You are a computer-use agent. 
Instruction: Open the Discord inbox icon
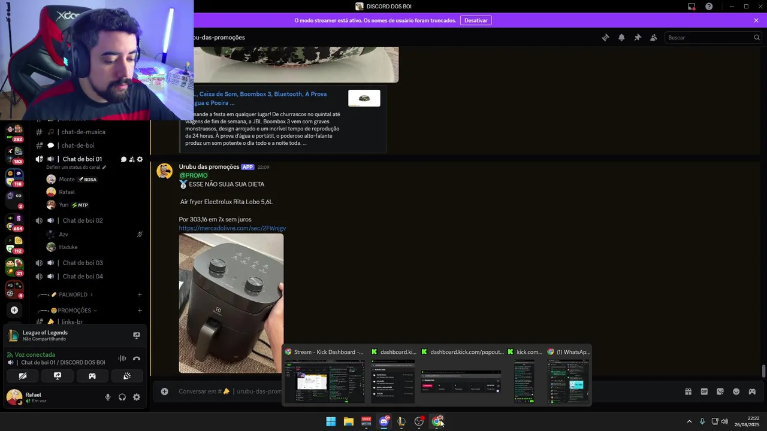click(691, 7)
